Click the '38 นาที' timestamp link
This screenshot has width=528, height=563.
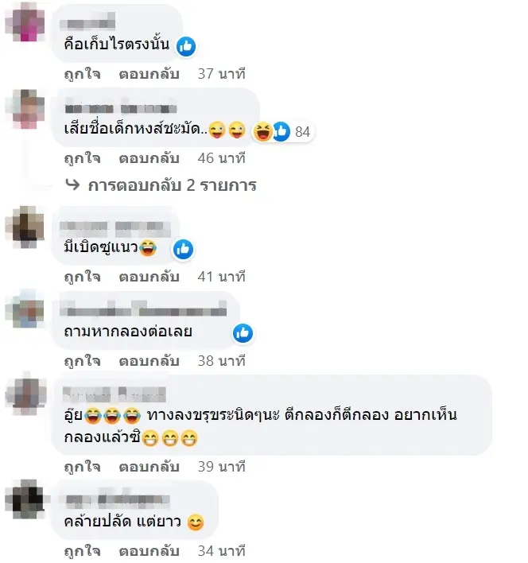222,361
